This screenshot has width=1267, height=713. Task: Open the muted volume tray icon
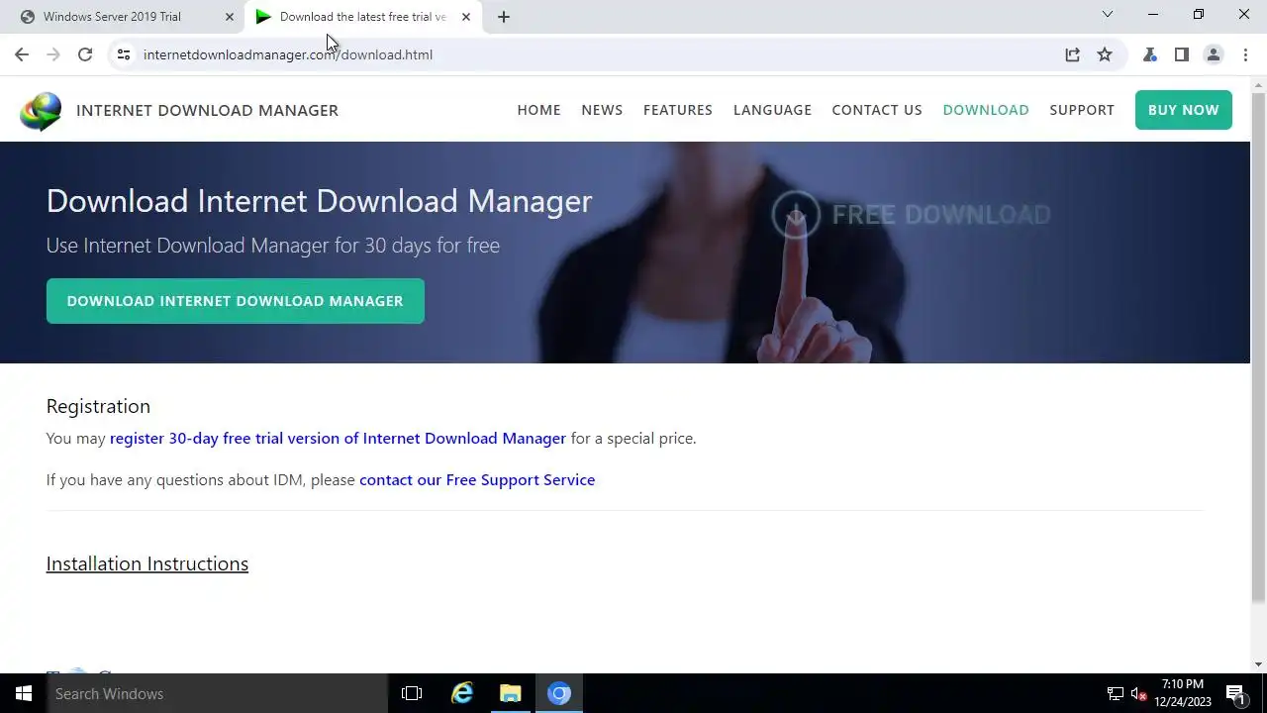pyautogui.click(x=1139, y=693)
